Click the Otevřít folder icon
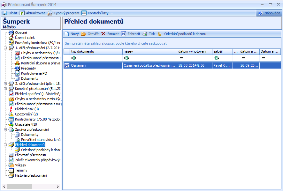 pos(84,34)
